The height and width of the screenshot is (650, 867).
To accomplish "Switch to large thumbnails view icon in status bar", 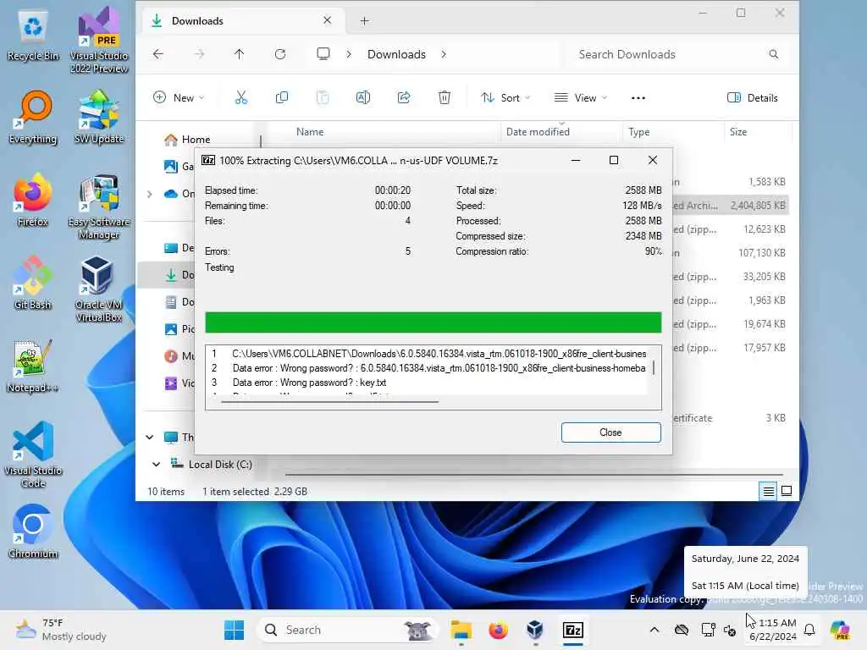I will [x=787, y=491].
